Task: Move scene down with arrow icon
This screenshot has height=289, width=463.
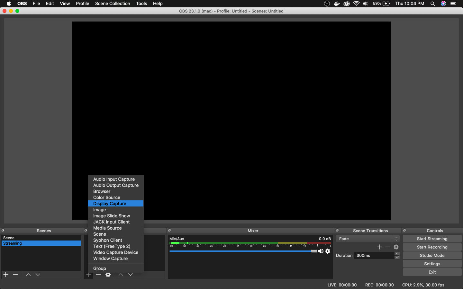Action: (x=38, y=275)
